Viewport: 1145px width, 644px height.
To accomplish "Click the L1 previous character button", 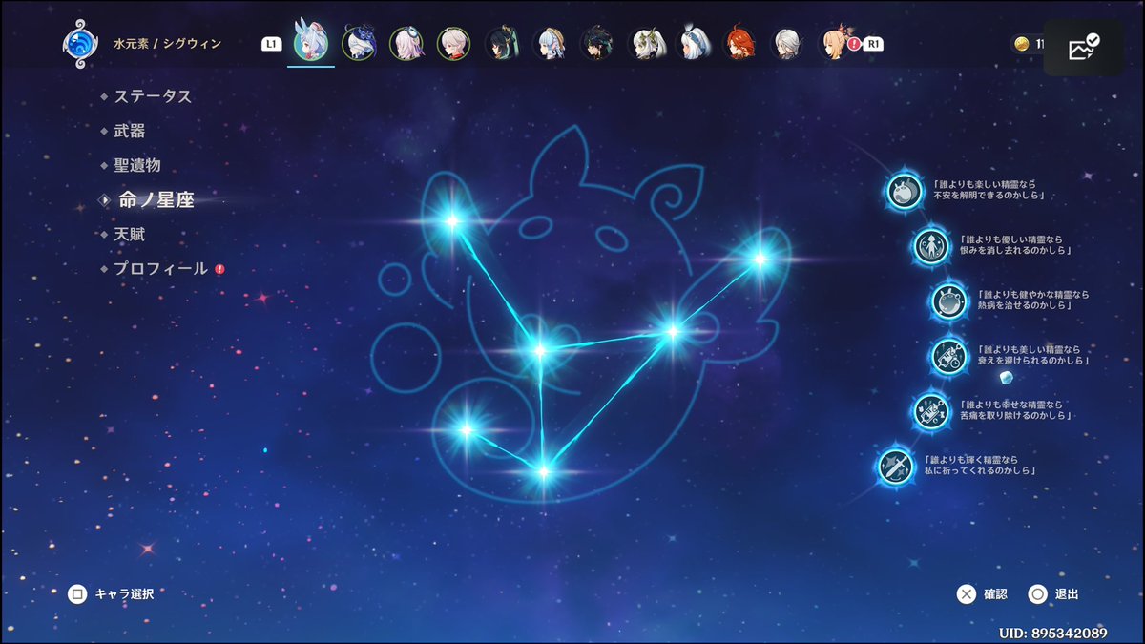I will 272,44.
